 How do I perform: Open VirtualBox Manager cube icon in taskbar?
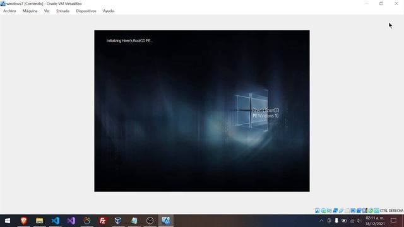click(x=118, y=221)
